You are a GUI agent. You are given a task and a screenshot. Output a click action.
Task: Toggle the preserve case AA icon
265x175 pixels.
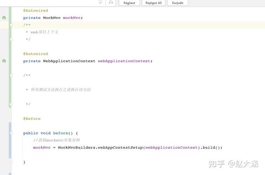tap(111, 2)
